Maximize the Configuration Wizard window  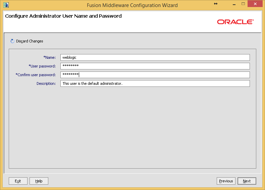point(243,4)
